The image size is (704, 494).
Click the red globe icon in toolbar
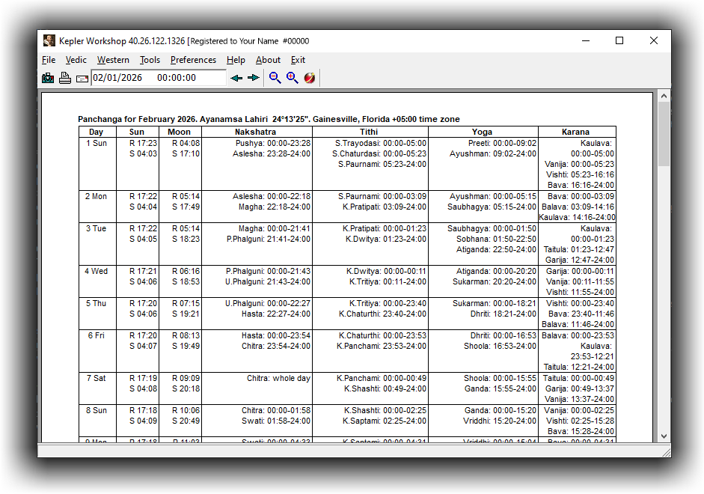[309, 78]
